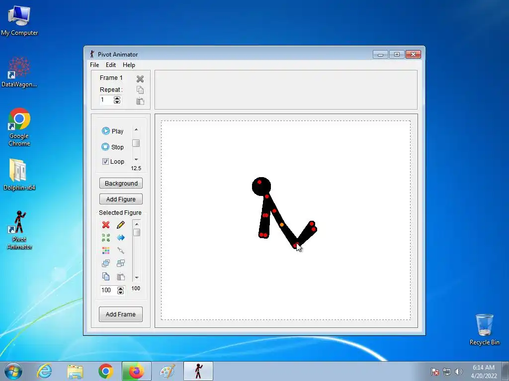Toggle the Loop checkbox
509x381 pixels.
click(105, 161)
